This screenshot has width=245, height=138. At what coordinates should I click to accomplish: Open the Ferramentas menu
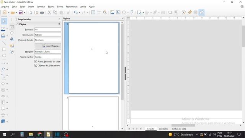pos(72,7)
